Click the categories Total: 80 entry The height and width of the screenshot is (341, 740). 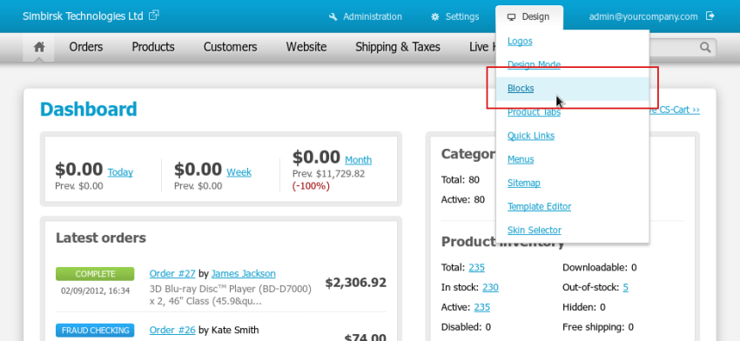(x=461, y=180)
